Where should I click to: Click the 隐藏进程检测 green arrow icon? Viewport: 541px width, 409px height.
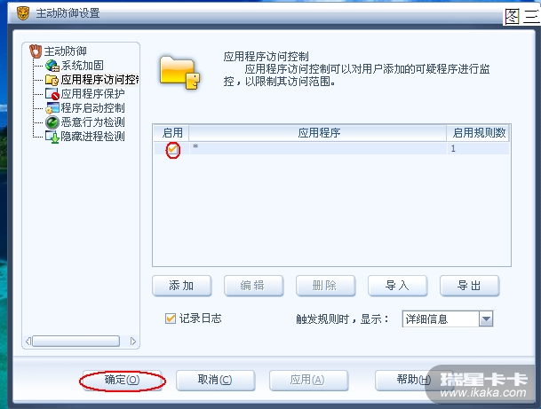point(52,137)
